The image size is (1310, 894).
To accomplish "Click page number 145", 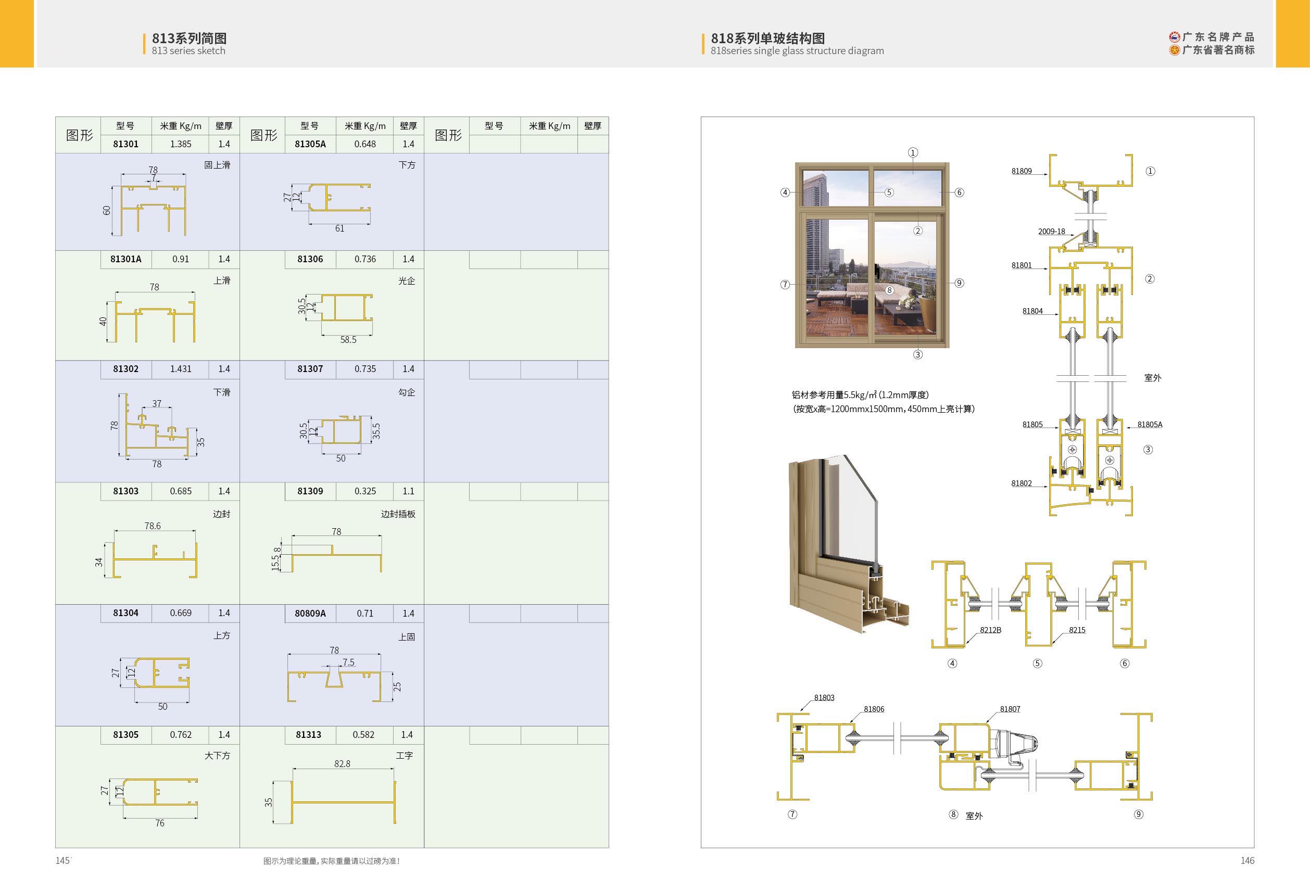I will click(63, 860).
